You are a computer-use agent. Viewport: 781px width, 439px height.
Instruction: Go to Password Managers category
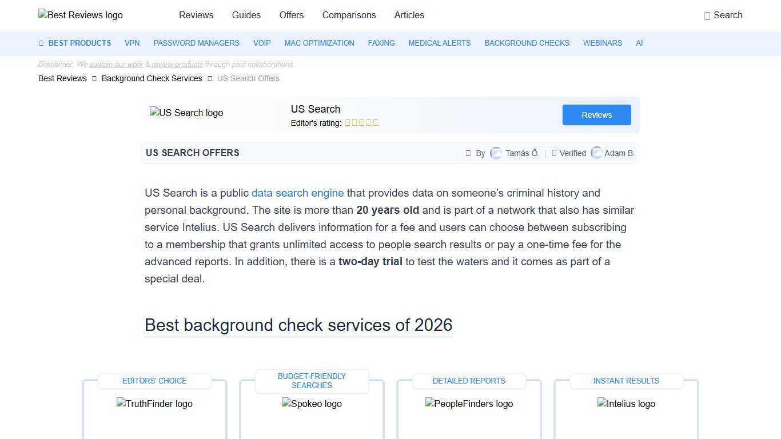tap(196, 43)
